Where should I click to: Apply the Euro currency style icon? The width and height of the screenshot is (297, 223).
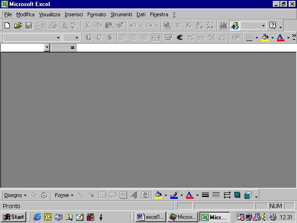[180, 38]
